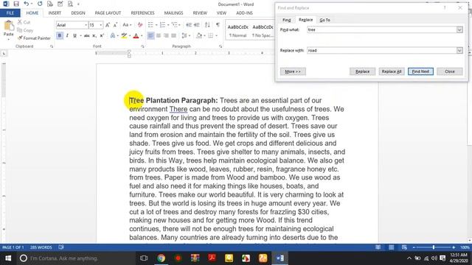Apply the No Spacing style

[263, 31]
